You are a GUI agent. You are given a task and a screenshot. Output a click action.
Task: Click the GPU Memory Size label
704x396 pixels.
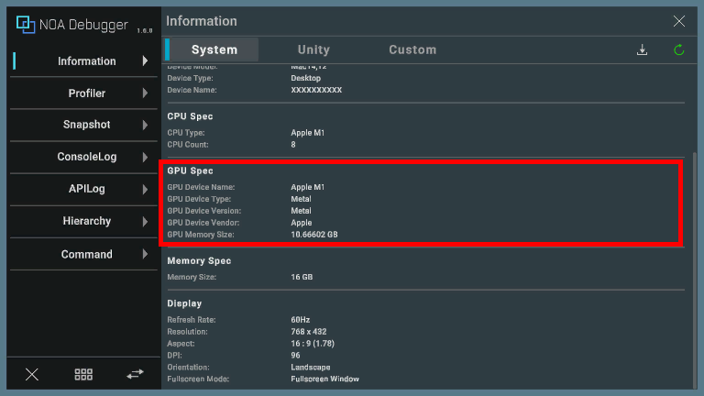coord(200,235)
